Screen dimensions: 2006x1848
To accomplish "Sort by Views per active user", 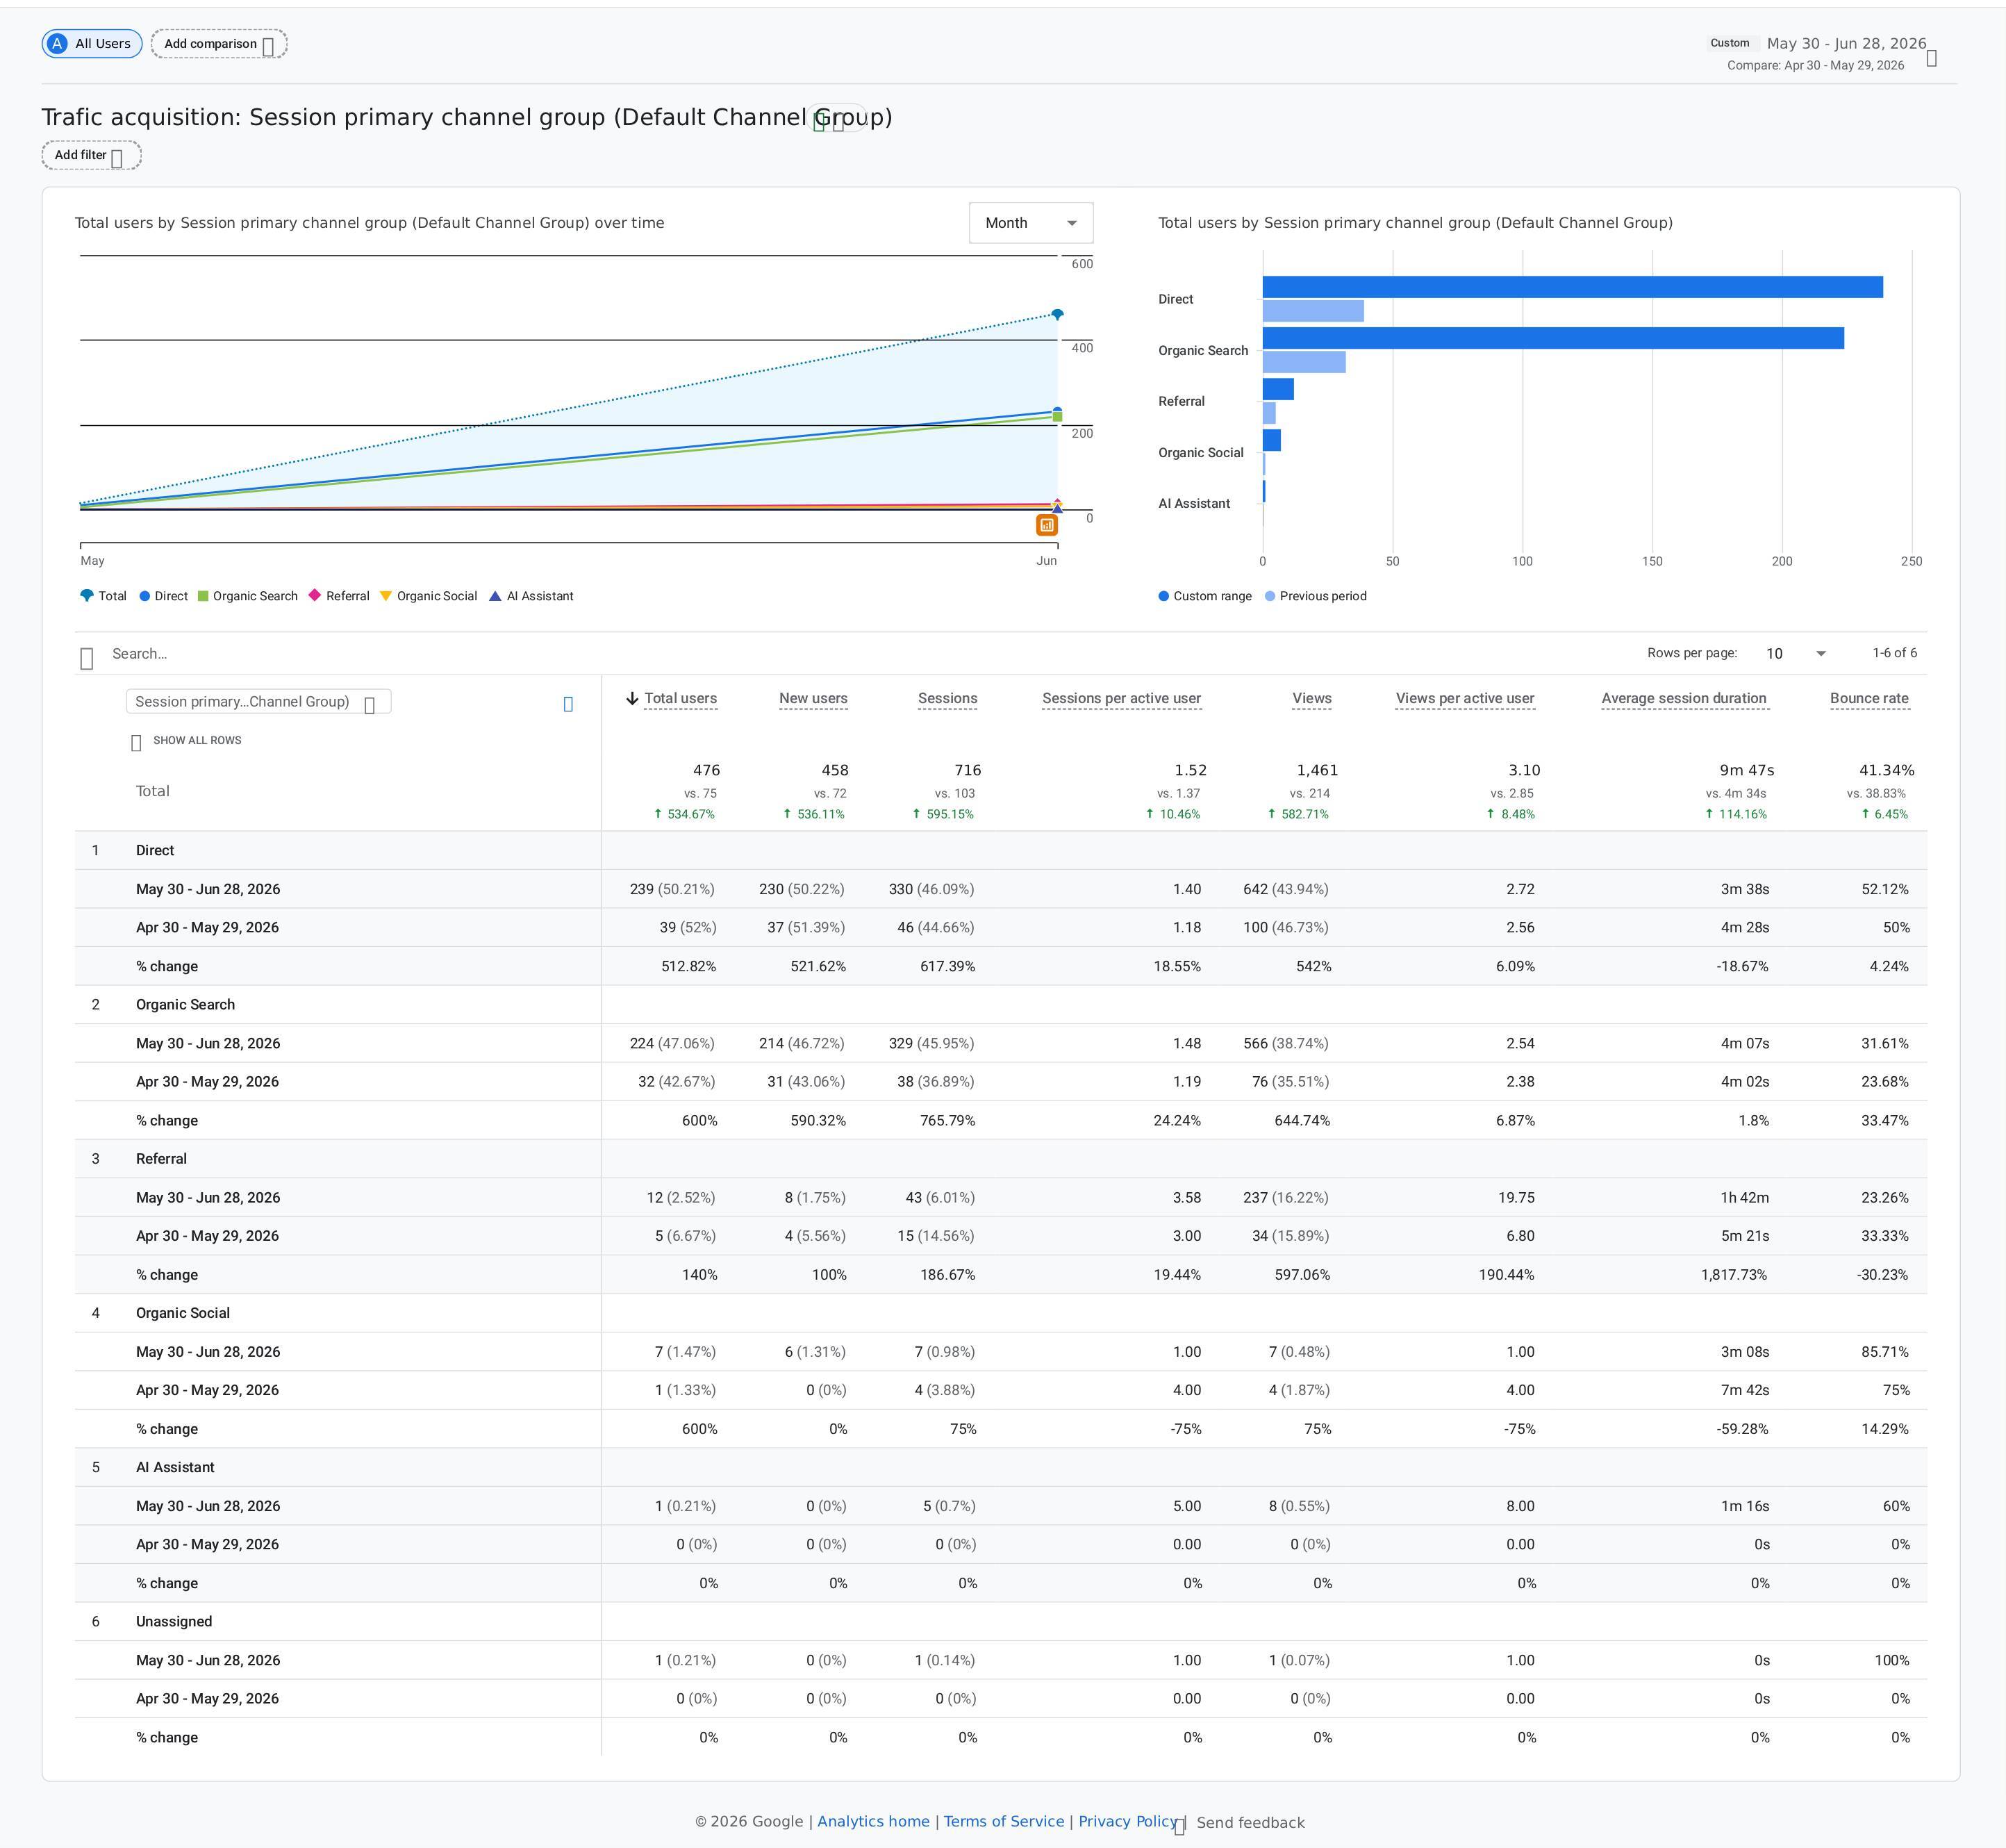I will [1465, 699].
